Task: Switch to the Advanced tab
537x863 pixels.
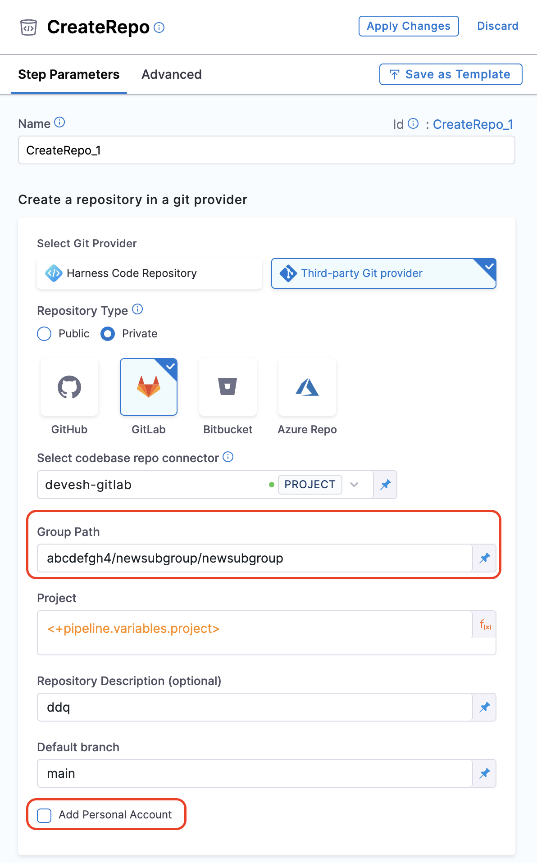Action: tap(172, 74)
